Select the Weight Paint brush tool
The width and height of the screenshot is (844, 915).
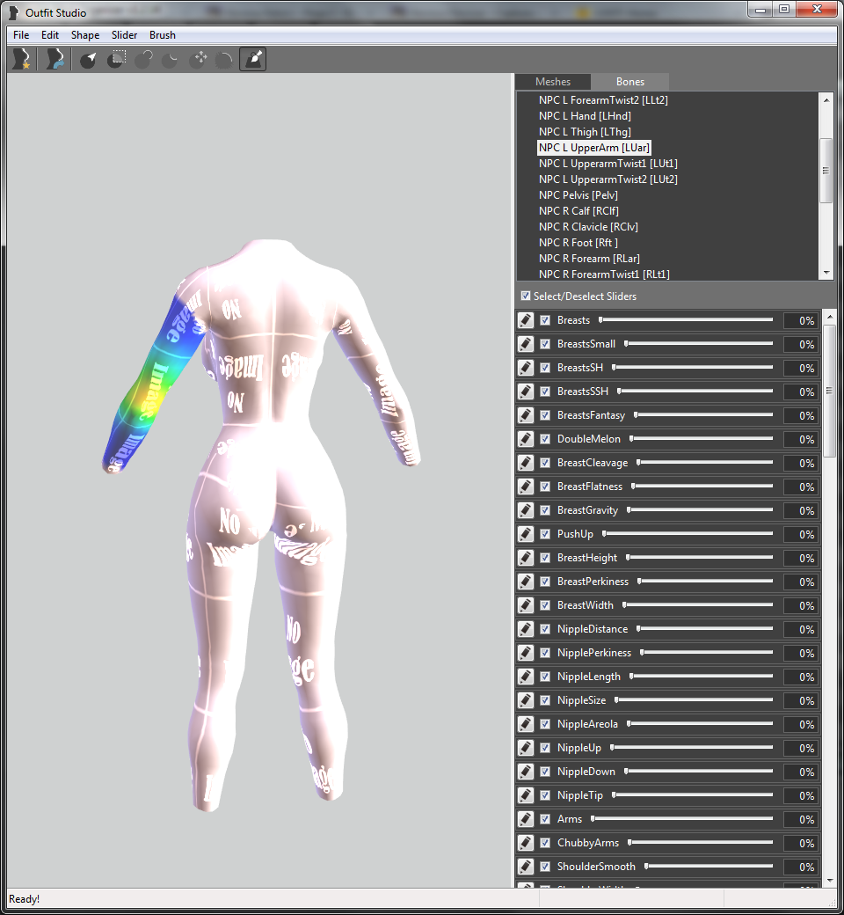click(253, 60)
